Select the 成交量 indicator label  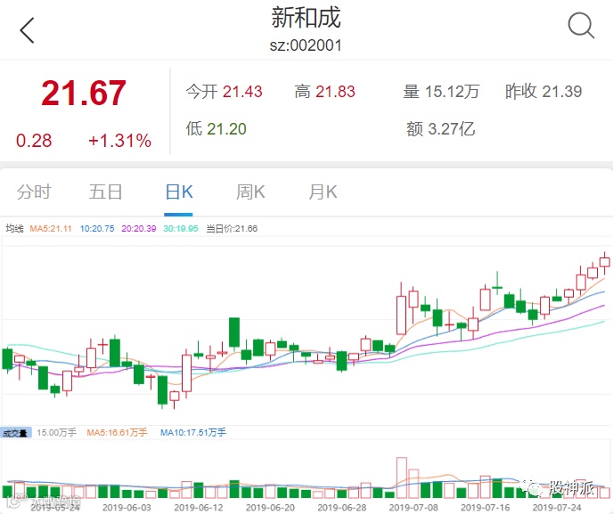[15, 433]
